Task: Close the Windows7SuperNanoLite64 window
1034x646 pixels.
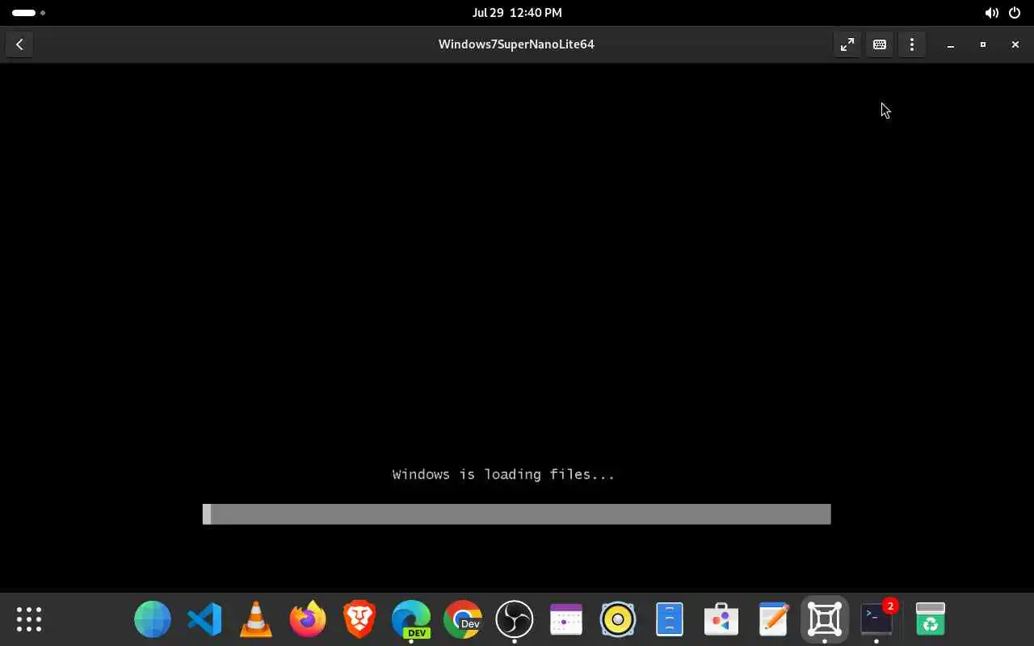Action: click(x=1015, y=44)
